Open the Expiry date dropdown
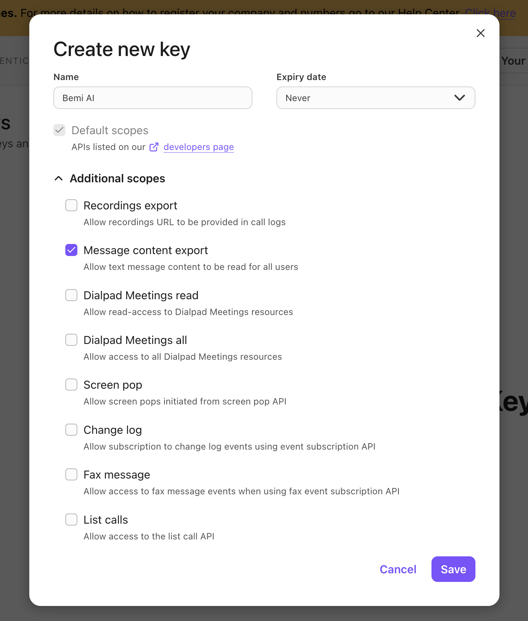528x621 pixels. (x=375, y=98)
